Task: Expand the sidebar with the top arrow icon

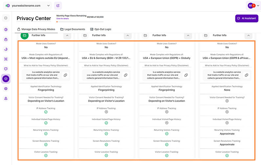Action: (x=6, y=18)
